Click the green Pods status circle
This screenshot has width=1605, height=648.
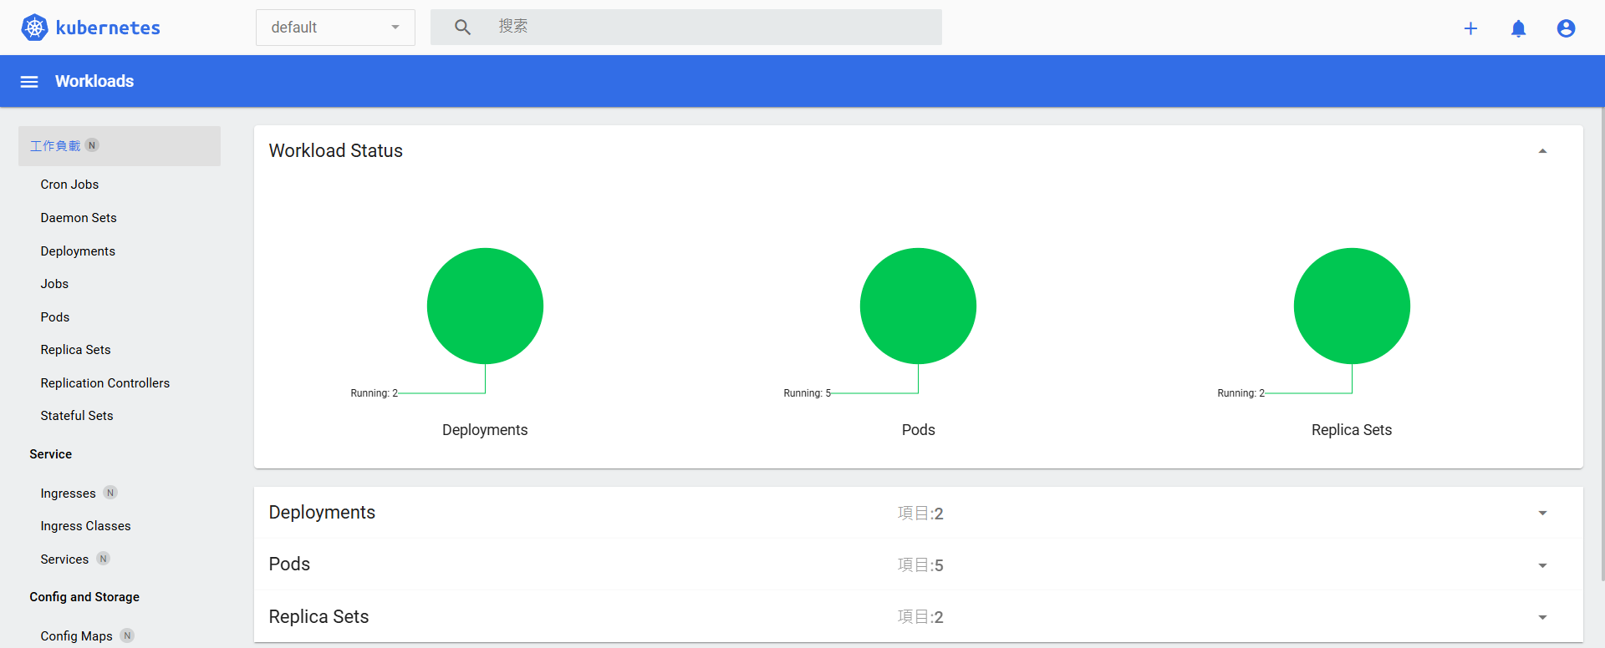coord(918,306)
